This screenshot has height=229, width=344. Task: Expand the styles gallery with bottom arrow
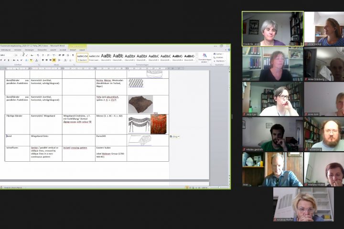pos(196,61)
